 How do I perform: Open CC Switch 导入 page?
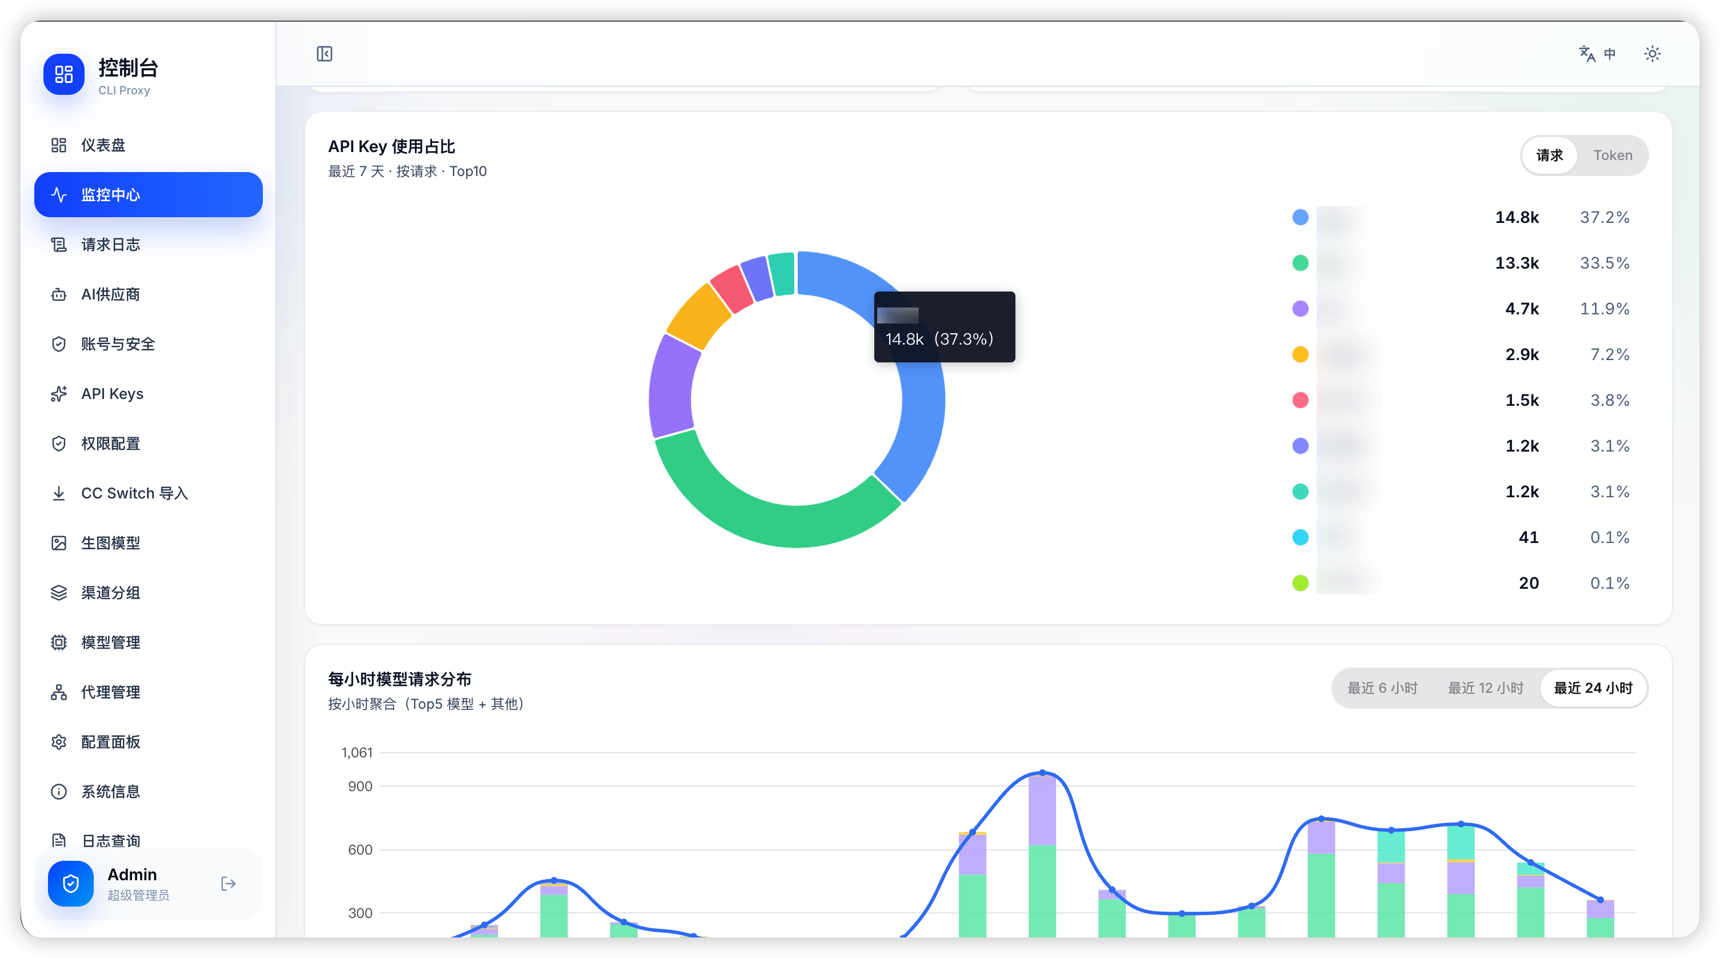click(x=148, y=493)
